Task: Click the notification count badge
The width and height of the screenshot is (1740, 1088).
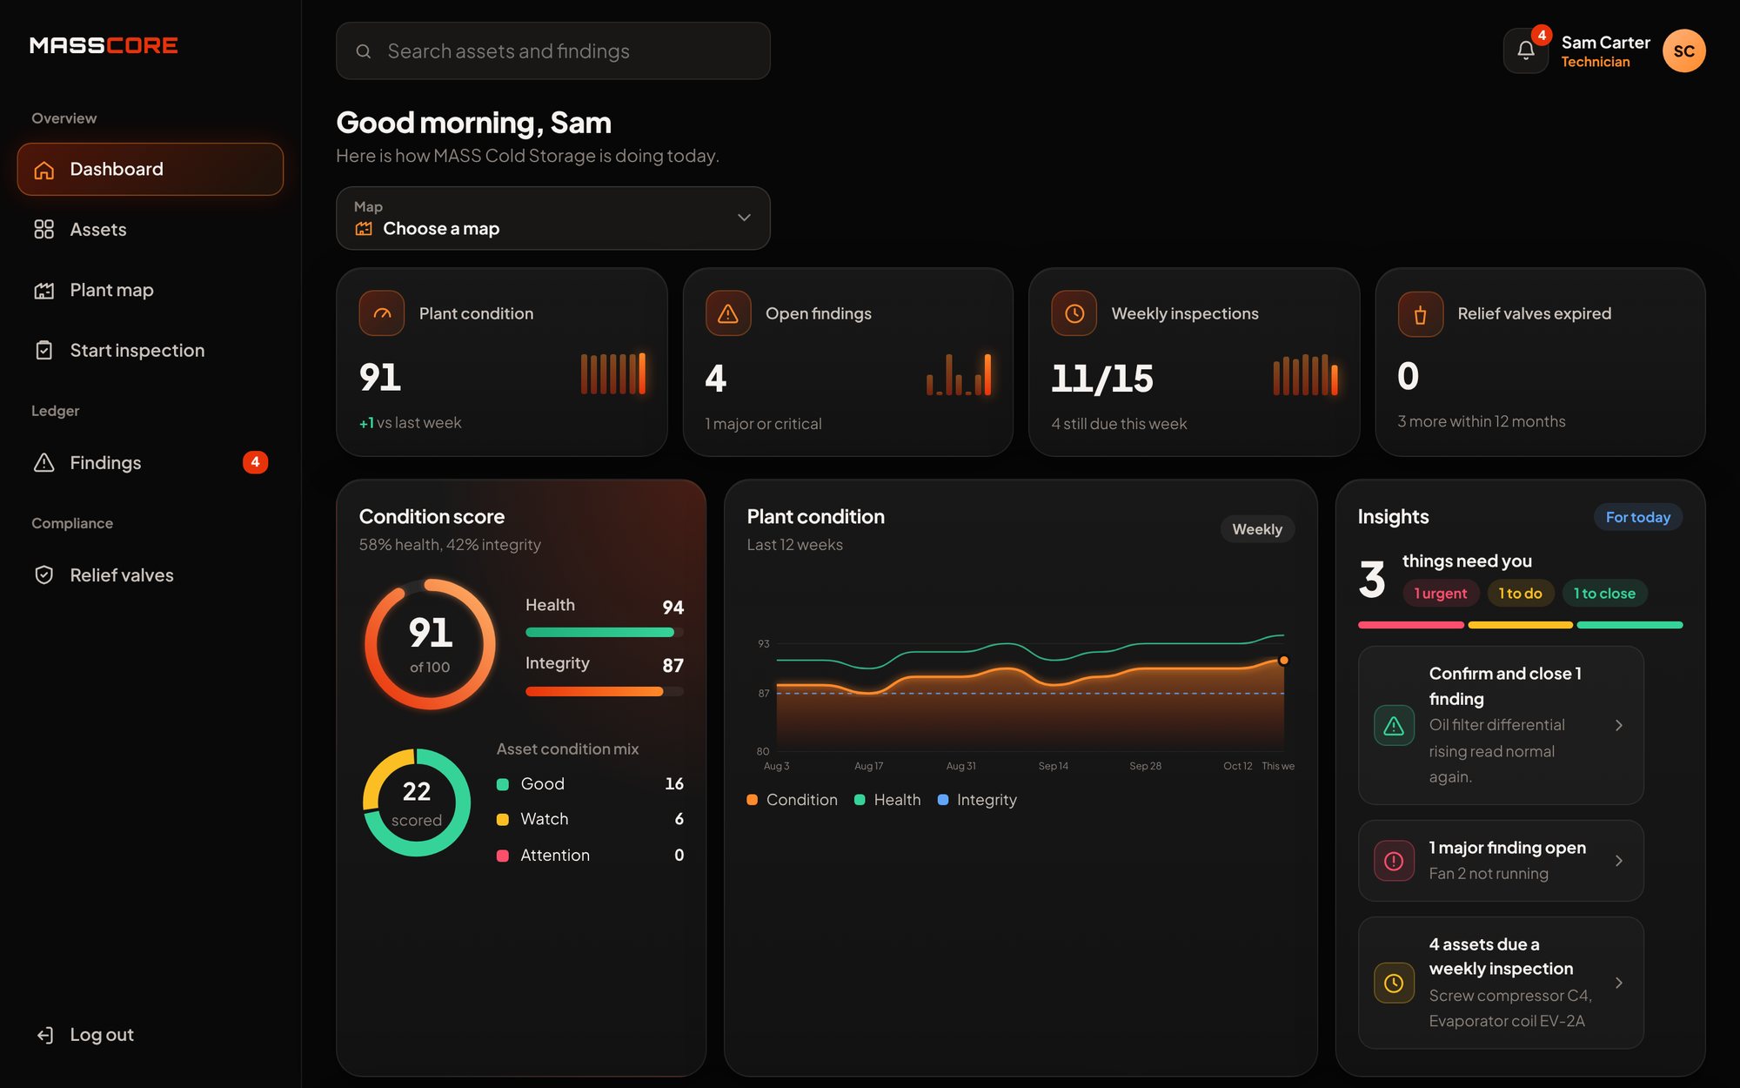Action: 1542,36
